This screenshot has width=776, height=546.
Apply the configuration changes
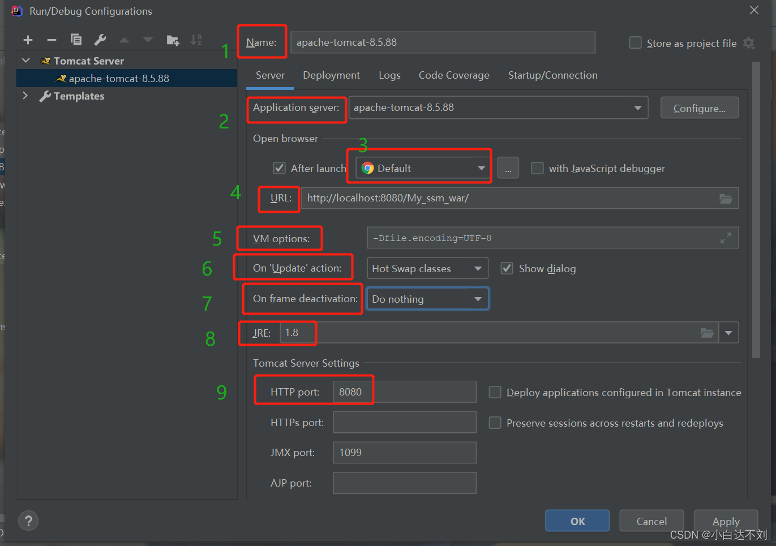click(726, 521)
